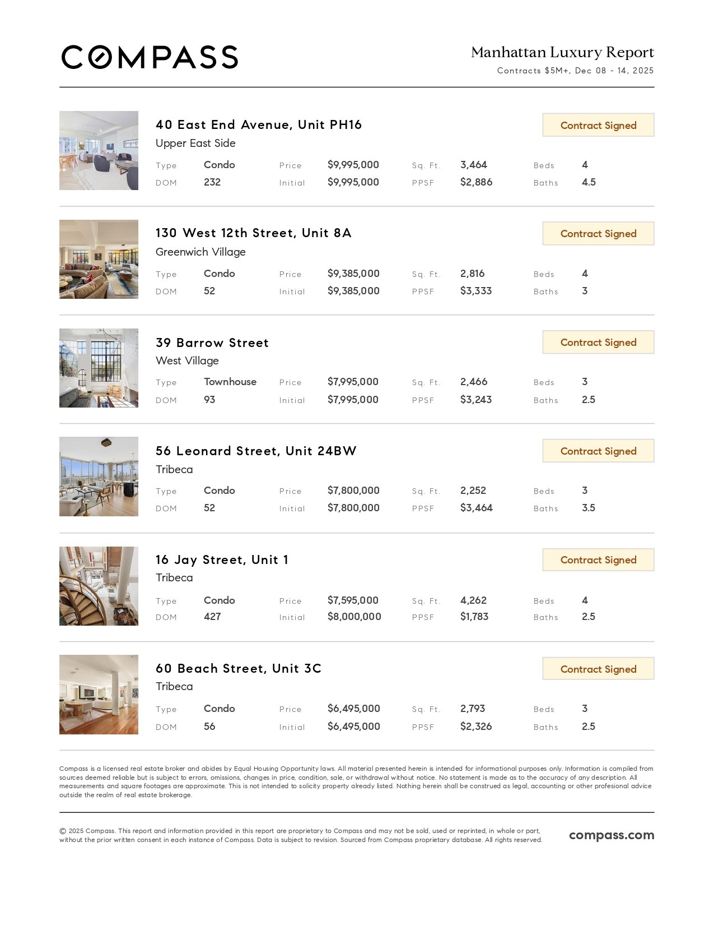Open the 130 West 12th Street photo
This screenshot has height=925, width=714.
coord(99,259)
